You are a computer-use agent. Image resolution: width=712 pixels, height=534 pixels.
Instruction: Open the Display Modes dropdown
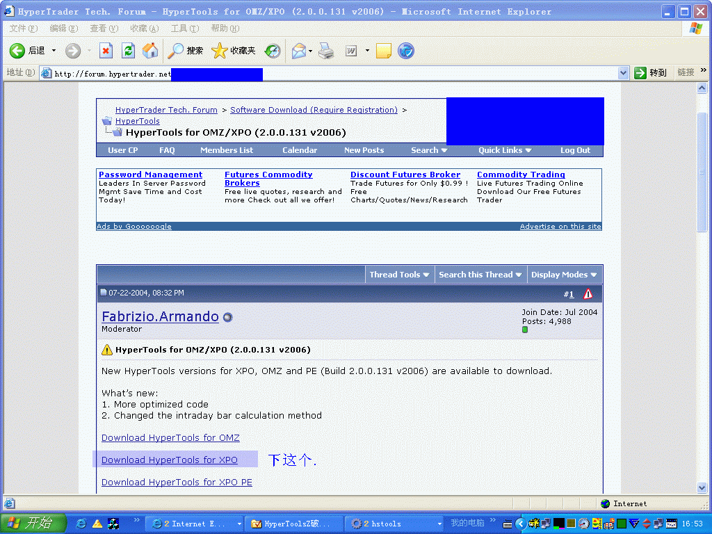[x=564, y=275]
